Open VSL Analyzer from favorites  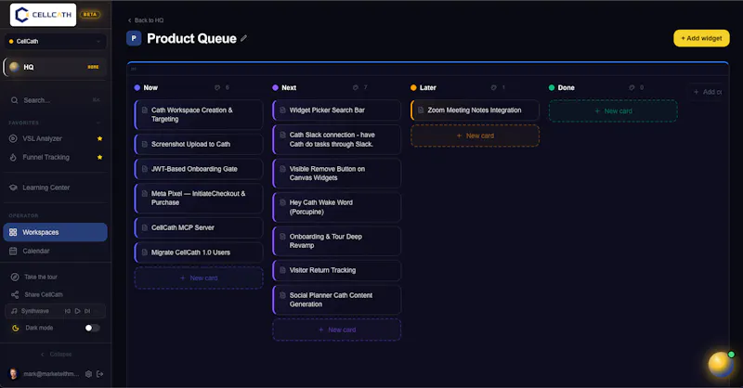[x=42, y=138]
